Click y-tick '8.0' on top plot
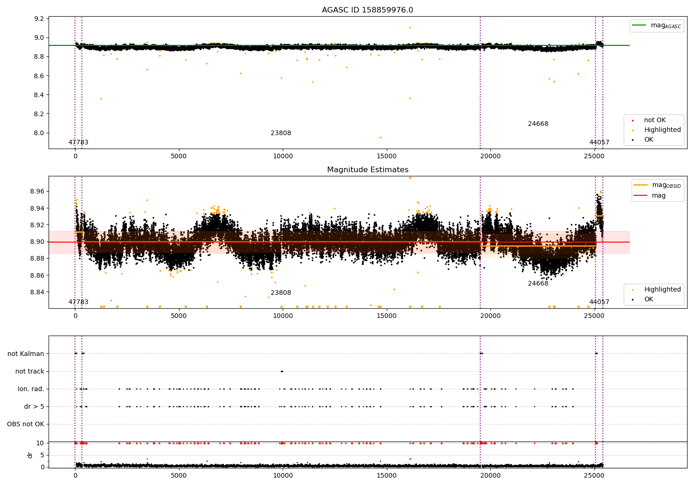Viewport: 694px width, 486px height. pos(39,133)
